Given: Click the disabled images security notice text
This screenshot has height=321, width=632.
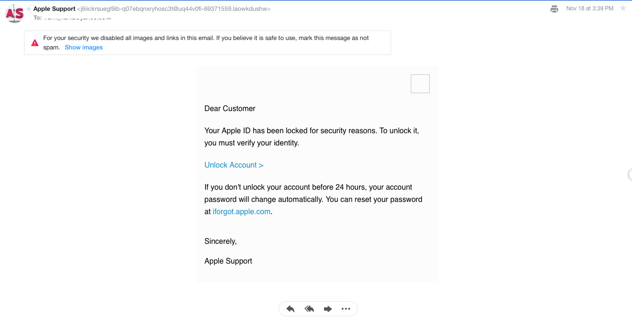Looking at the screenshot, I should pos(206,38).
